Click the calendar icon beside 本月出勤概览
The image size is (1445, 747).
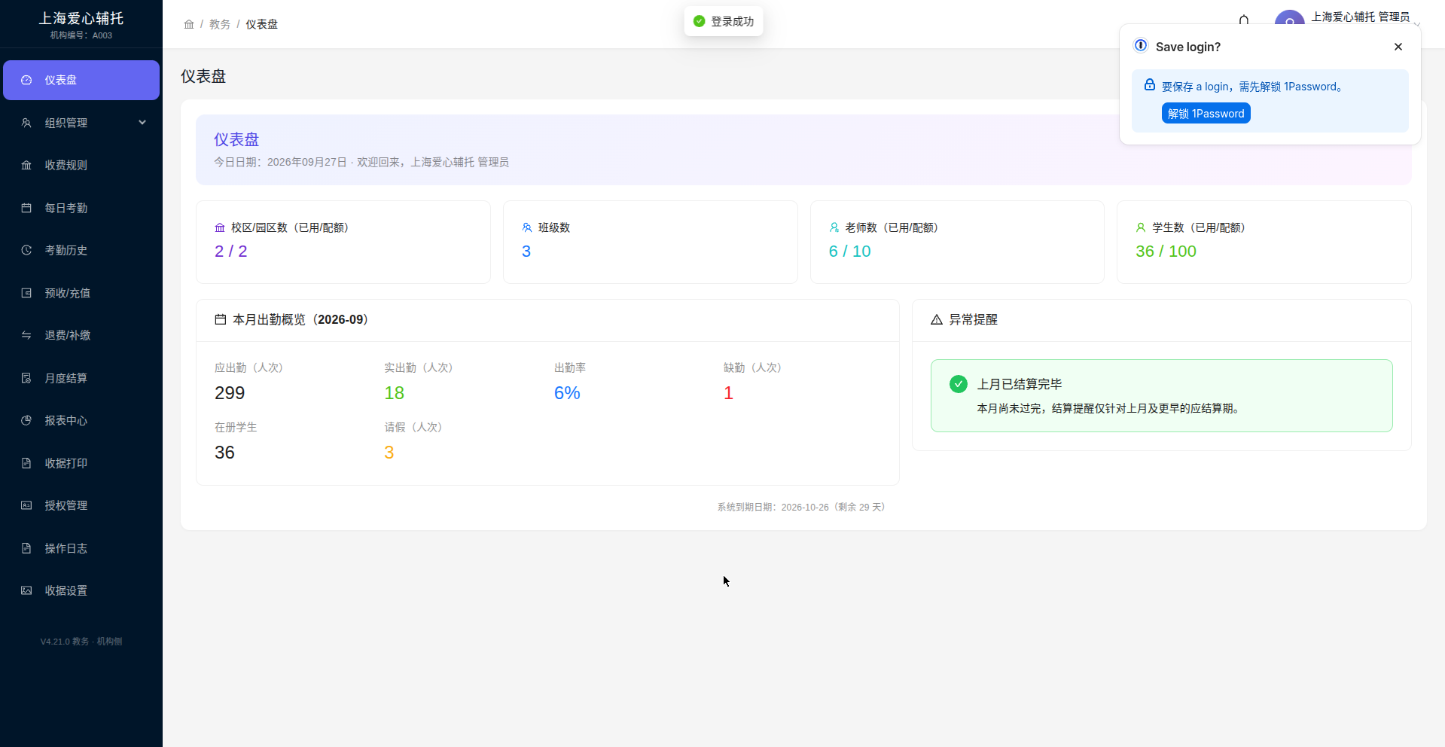[221, 319]
